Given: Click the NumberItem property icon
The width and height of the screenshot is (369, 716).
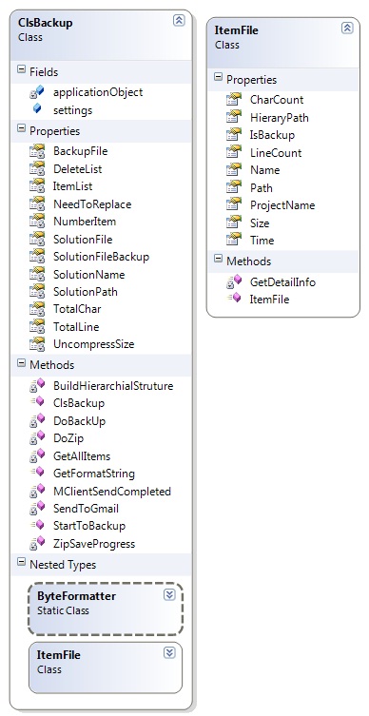Looking at the screenshot, I should (37, 222).
